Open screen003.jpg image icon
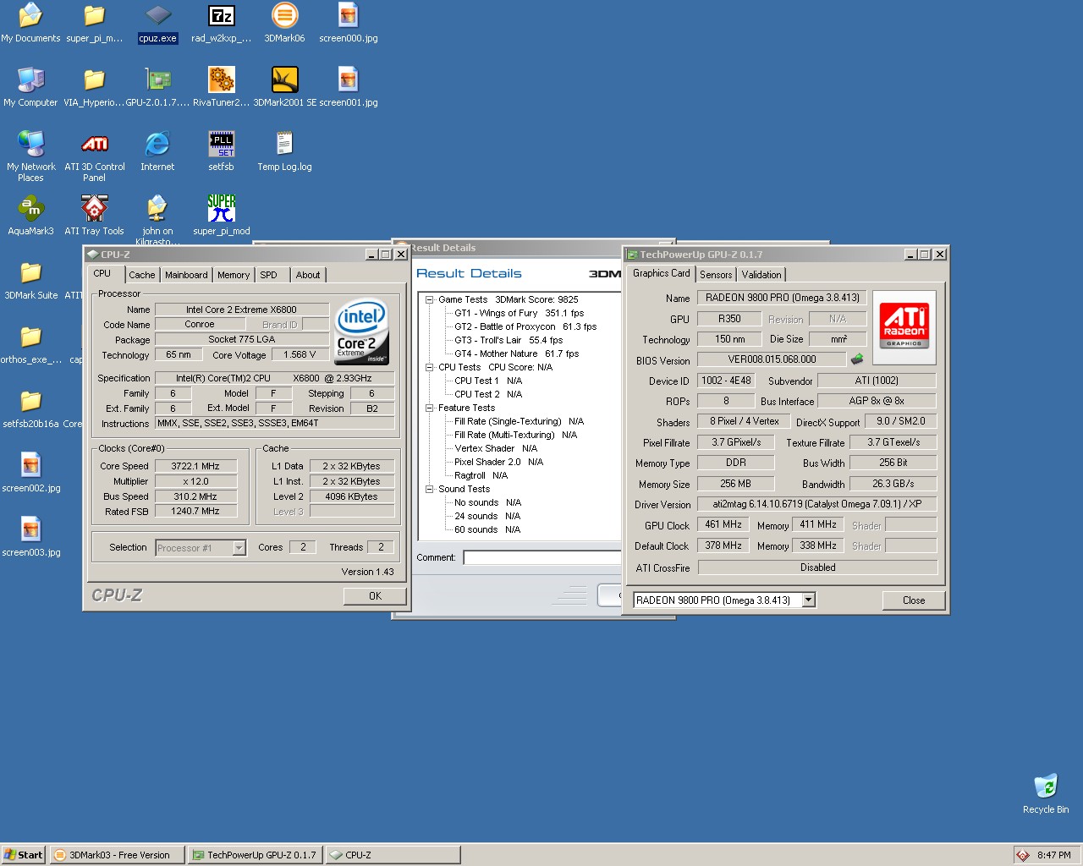 (x=30, y=537)
